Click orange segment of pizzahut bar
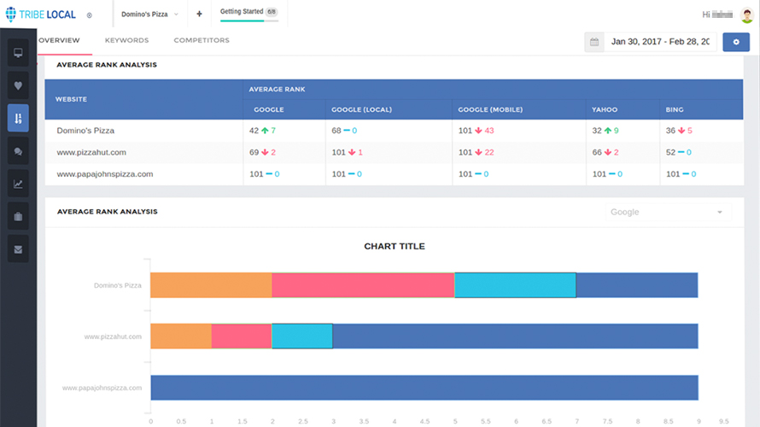760x427 pixels. (x=181, y=336)
